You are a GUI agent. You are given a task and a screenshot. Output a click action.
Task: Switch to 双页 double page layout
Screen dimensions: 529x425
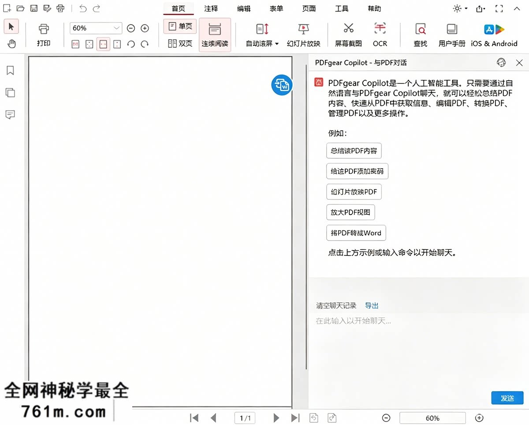(x=180, y=43)
